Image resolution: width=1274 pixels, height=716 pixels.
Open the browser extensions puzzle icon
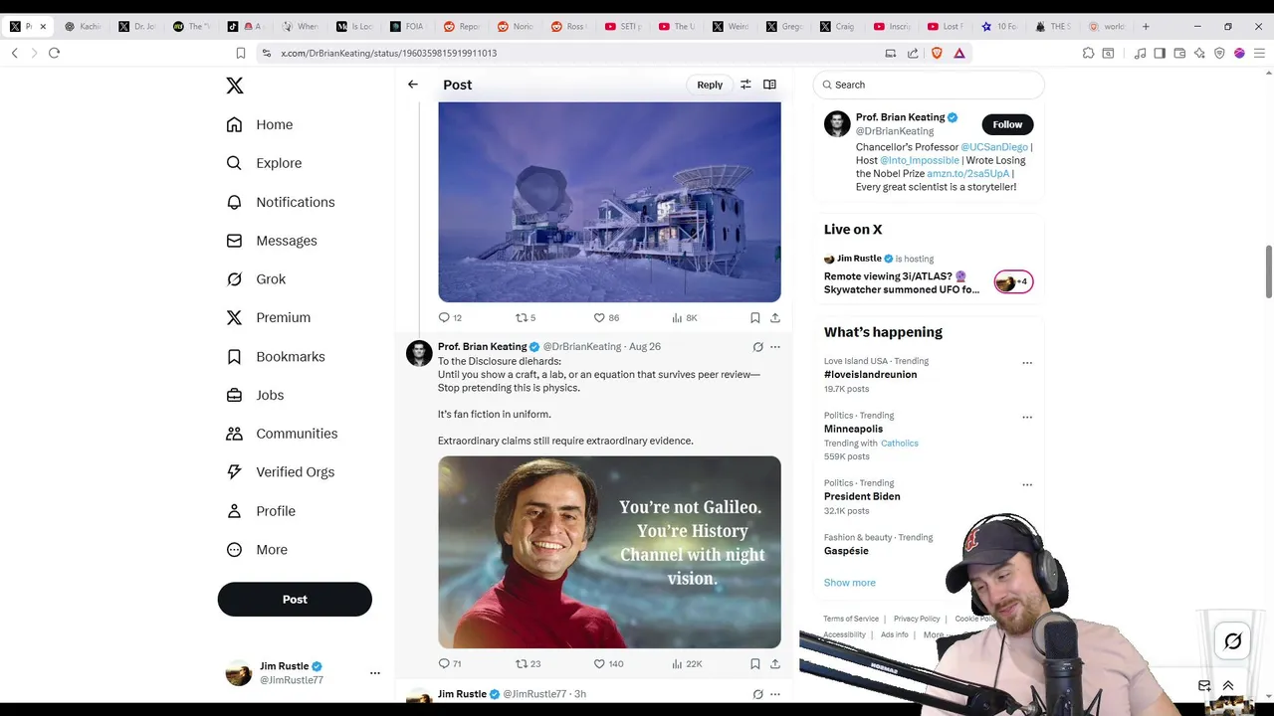(x=1088, y=53)
